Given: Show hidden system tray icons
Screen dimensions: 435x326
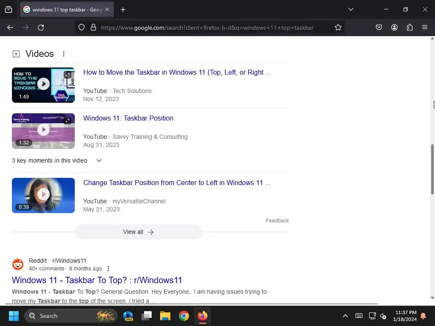Looking at the screenshot, I should pos(345,316).
